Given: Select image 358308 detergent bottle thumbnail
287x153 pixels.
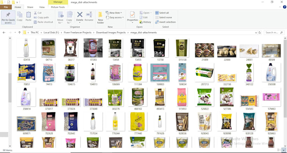Looking at the screenshot, I should point(271,72).
